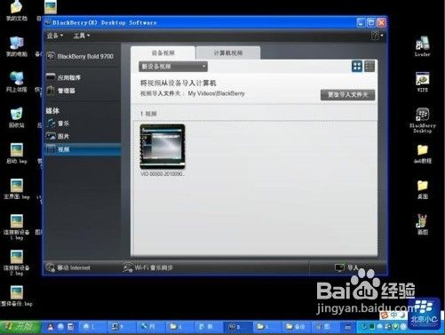The image size is (445, 335).
Task: Select the 主界面.bmp desktop file
Action: point(17,189)
